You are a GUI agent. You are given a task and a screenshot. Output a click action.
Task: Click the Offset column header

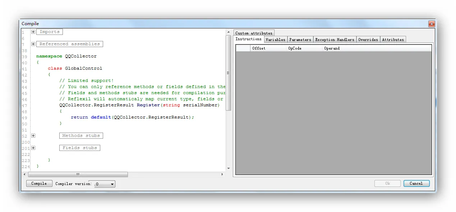coord(268,48)
